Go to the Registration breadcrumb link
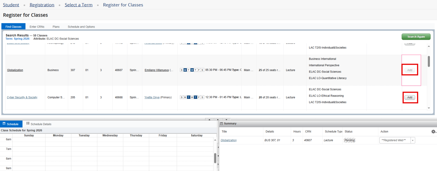Screen dimensions: 437x171 point(42,5)
